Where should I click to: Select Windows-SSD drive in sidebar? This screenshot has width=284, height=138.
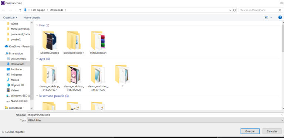tap(18, 96)
